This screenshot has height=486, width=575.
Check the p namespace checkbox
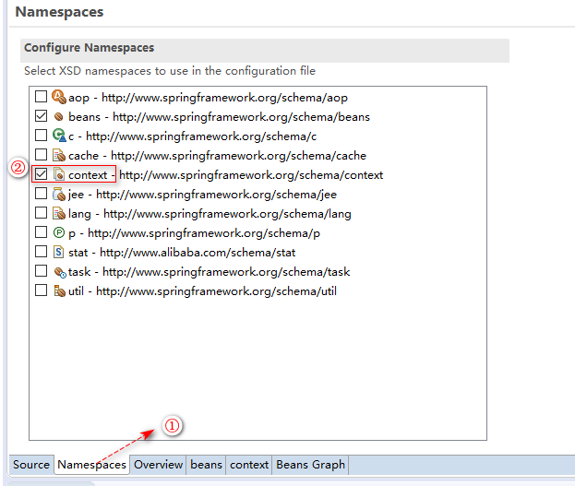pyautogui.click(x=41, y=232)
